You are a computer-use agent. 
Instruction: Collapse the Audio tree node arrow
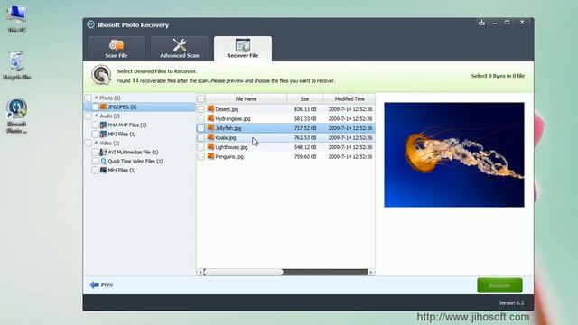coord(96,116)
